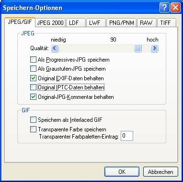183x182 pixels.
Task: Close the Speichern-Optionen dialog with X
Action: (176, 8)
